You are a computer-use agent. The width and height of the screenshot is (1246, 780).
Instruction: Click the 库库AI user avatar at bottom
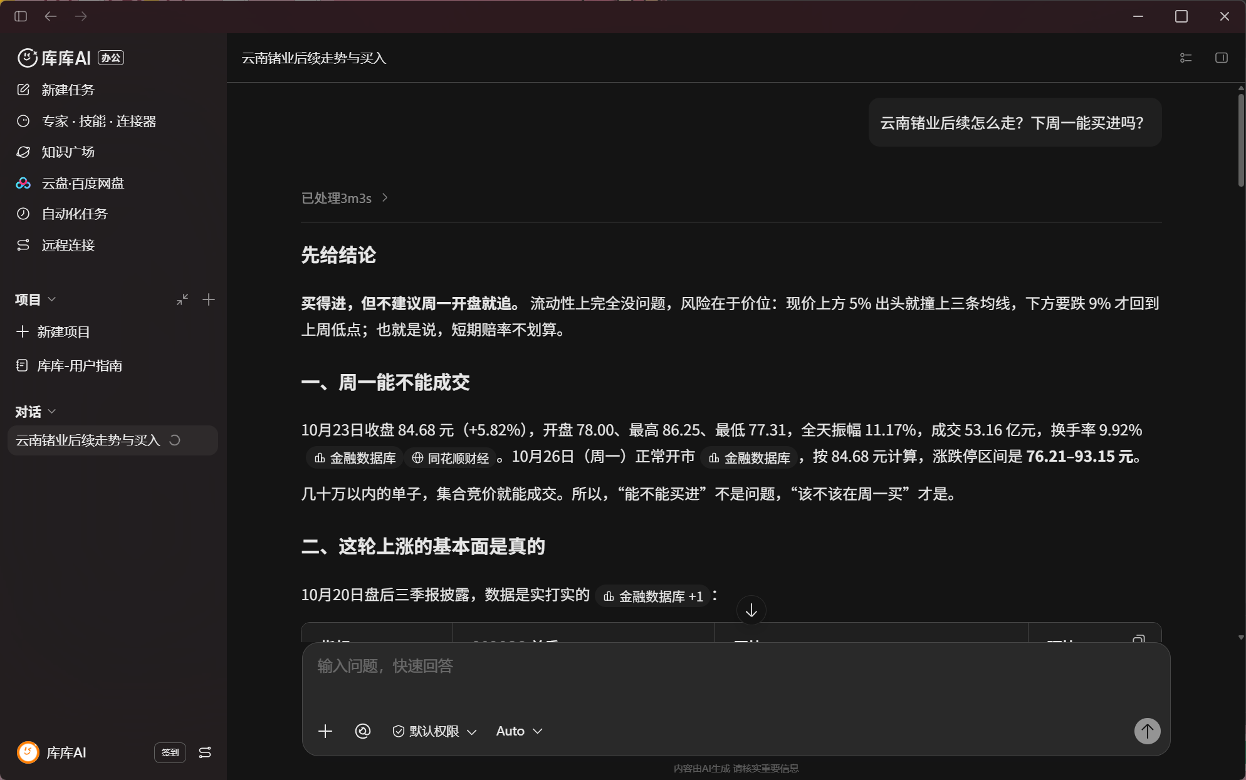(x=28, y=752)
